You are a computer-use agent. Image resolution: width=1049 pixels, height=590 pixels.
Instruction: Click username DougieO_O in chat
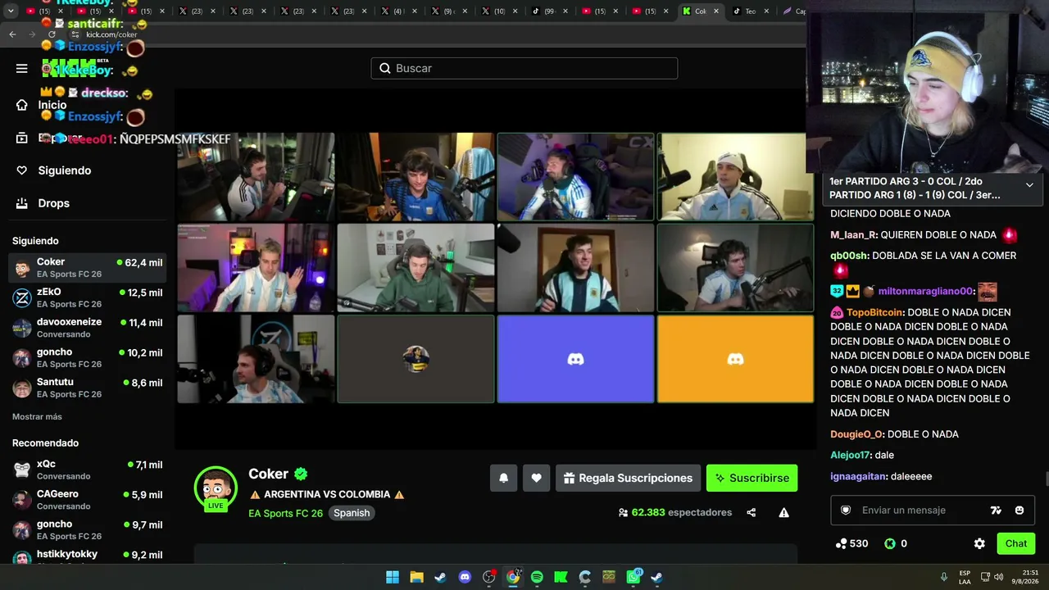click(x=857, y=434)
